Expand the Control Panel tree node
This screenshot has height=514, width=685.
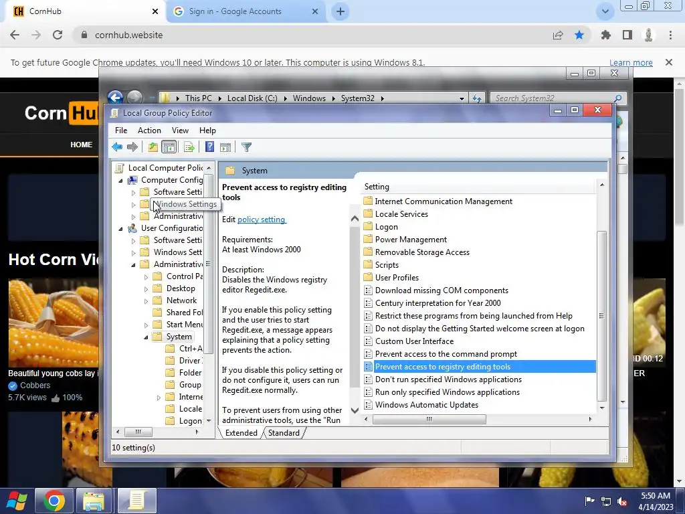146,276
